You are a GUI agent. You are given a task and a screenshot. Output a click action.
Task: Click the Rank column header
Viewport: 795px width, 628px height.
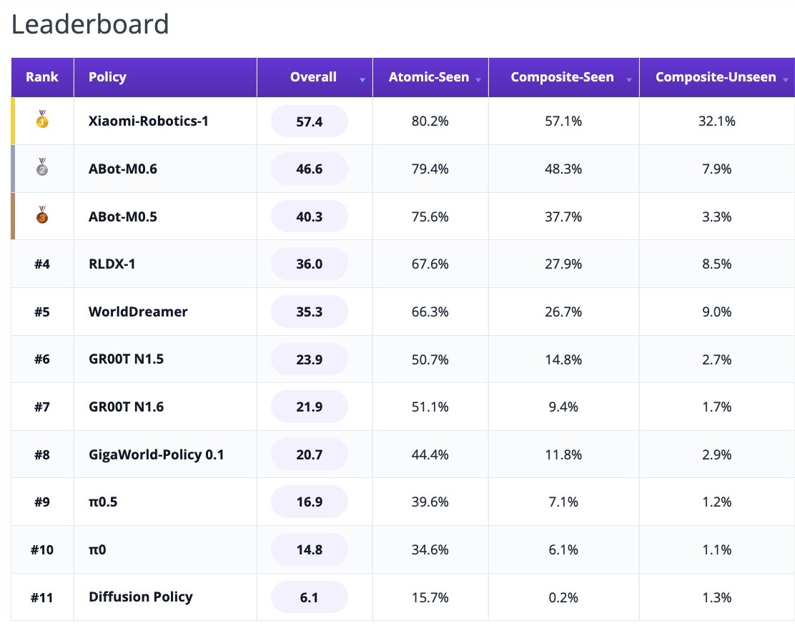coord(42,77)
